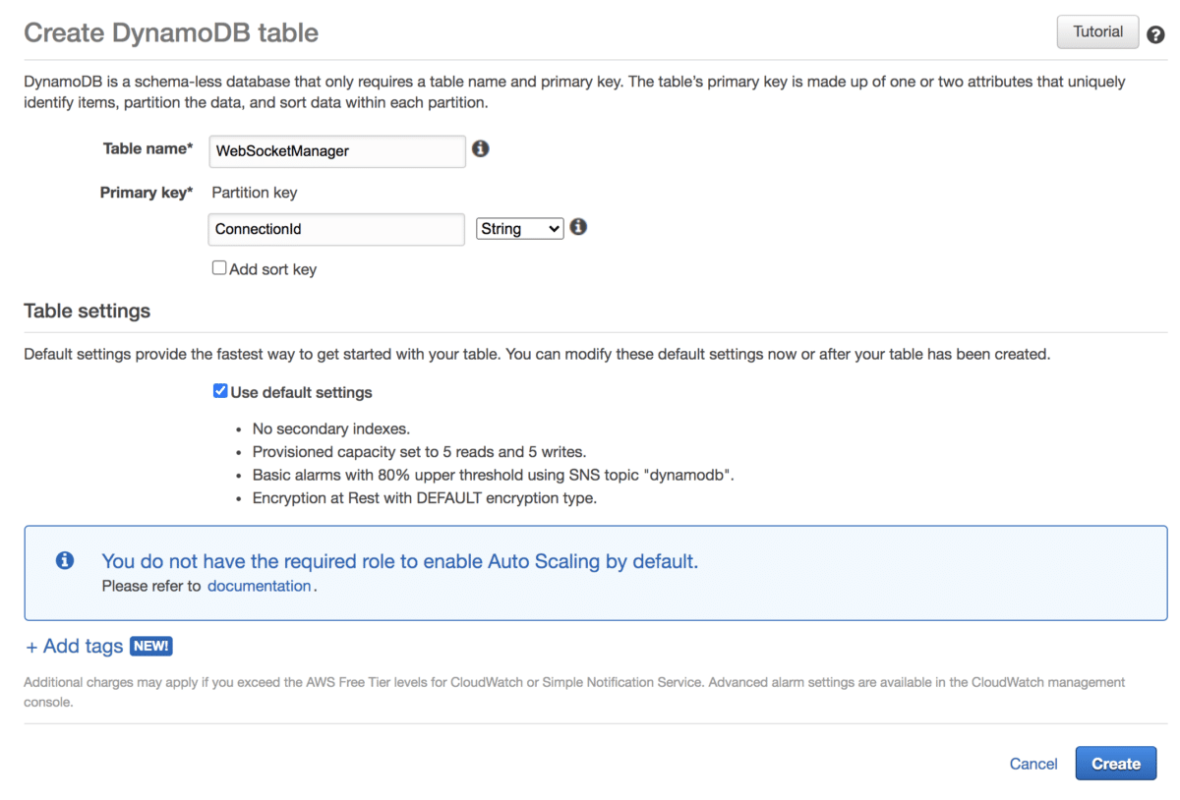Click the Cancel link
This screenshot has width=1180, height=800.
(x=1032, y=764)
